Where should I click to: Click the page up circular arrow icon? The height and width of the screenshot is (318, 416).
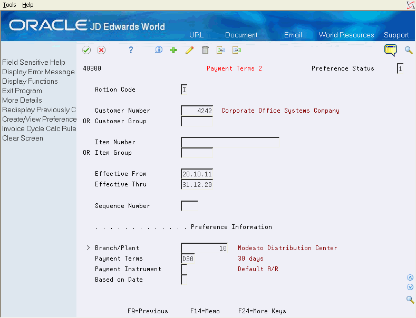tap(410, 277)
